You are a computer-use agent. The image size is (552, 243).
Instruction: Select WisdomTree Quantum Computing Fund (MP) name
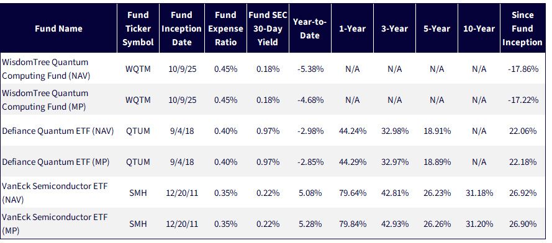(x=45, y=100)
